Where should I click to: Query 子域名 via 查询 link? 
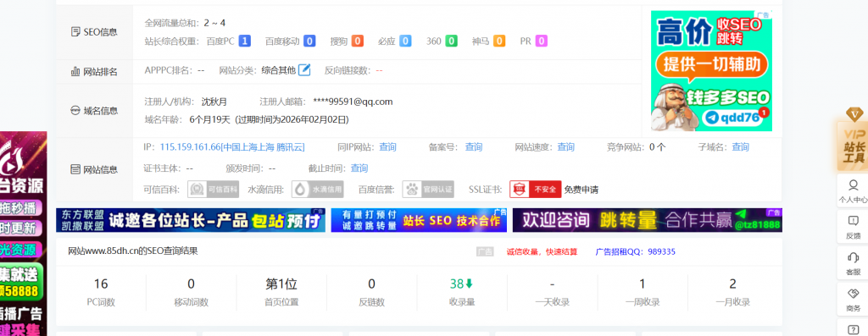tap(740, 147)
